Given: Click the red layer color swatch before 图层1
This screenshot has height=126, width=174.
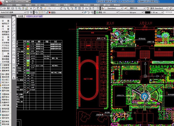Looking at the screenshot, I should (49, 13).
